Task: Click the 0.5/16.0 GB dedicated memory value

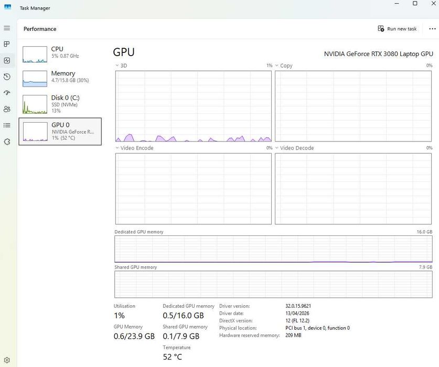Action: coord(184,316)
